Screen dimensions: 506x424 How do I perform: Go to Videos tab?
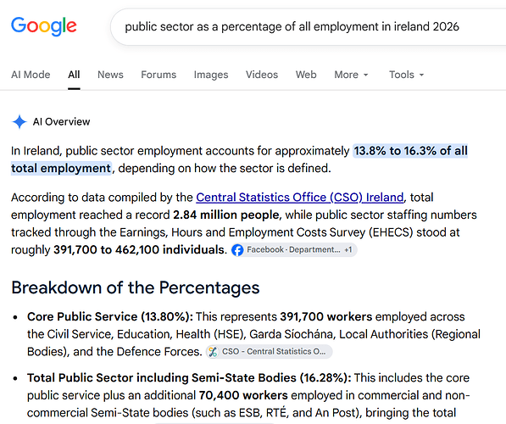262,75
